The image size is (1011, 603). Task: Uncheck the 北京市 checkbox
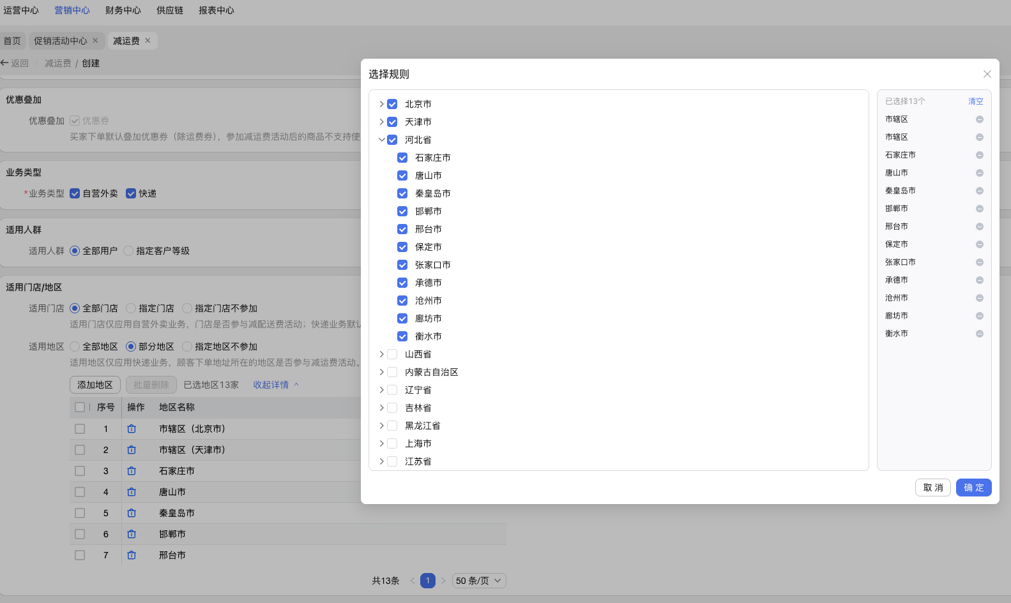(392, 104)
